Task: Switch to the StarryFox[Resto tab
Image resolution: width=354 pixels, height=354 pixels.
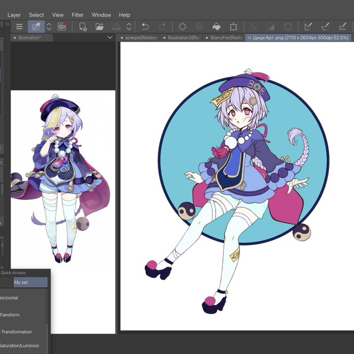Action: [224, 37]
